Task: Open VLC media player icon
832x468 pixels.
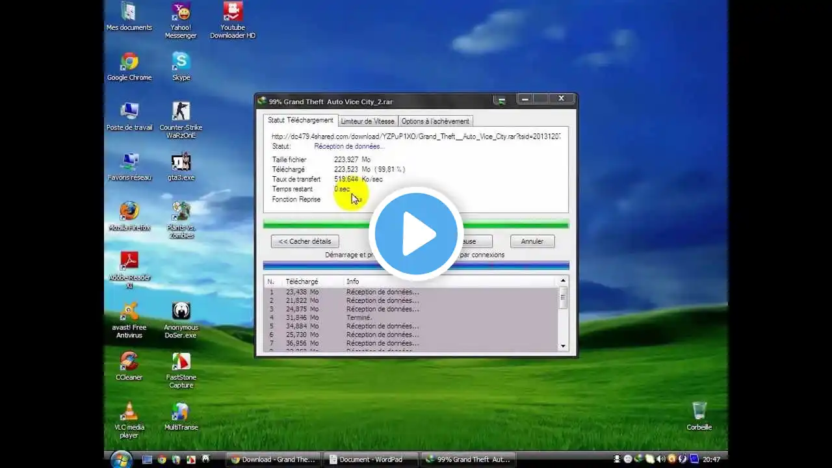Action: click(x=129, y=420)
